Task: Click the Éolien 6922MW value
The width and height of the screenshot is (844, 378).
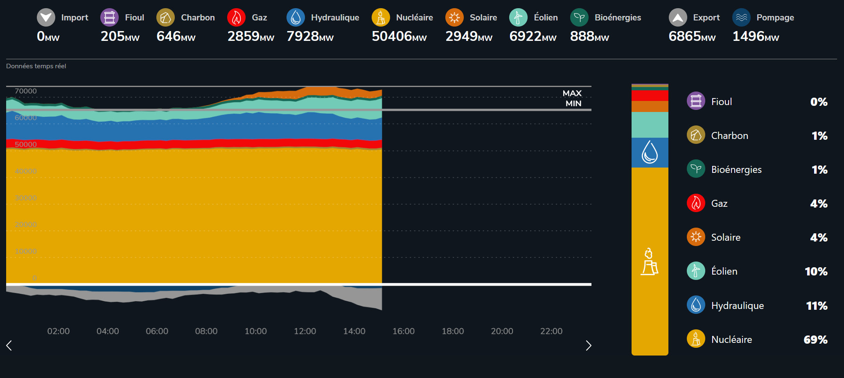Action: tap(533, 36)
